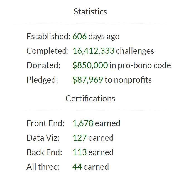Click the 16,412,333 challenges number
The width and height of the screenshot is (186, 180).
coord(94,51)
